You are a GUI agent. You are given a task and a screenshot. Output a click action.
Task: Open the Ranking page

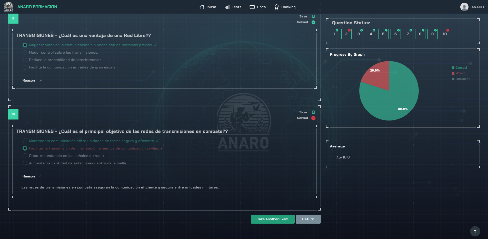click(x=285, y=7)
